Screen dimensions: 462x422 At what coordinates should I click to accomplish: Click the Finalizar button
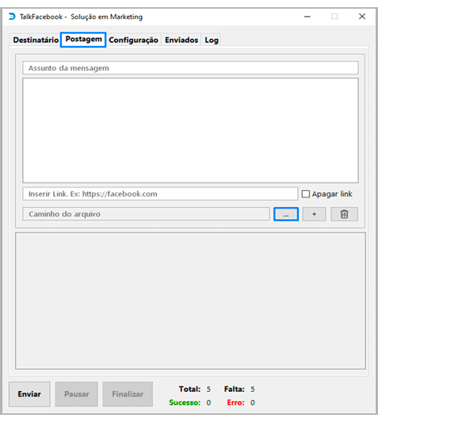[128, 394]
